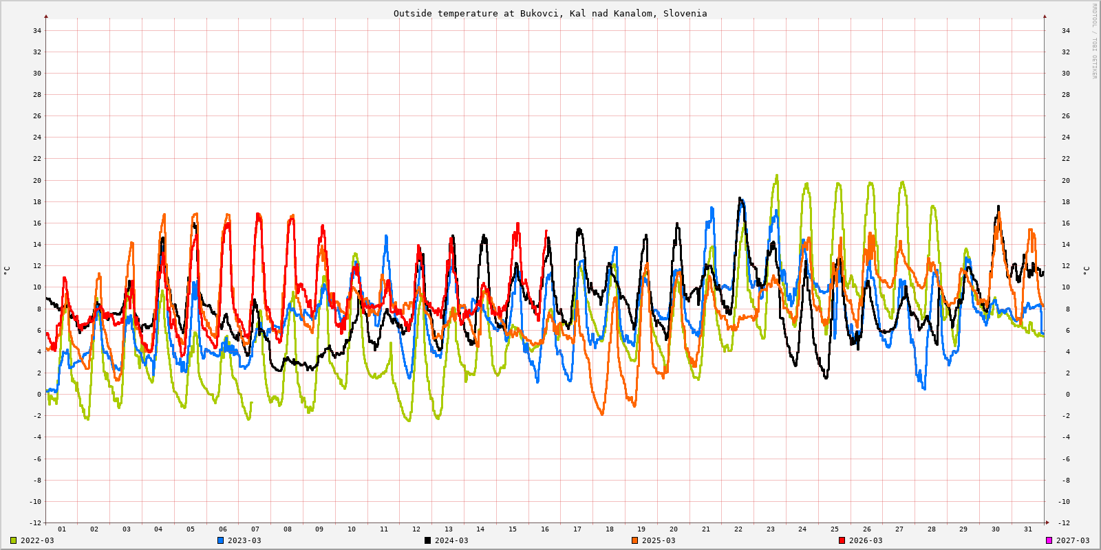This screenshot has height=550, width=1101.
Task: Click the blue 2023-03 legend swatch
Action: tap(221, 540)
